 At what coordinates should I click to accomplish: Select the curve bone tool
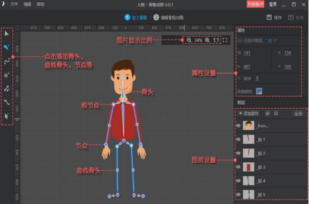tap(7, 61)
